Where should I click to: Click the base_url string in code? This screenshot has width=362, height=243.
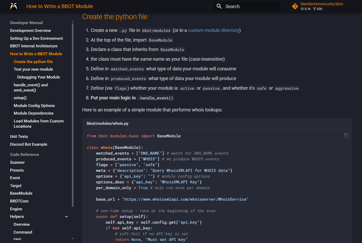coord(185,199)
